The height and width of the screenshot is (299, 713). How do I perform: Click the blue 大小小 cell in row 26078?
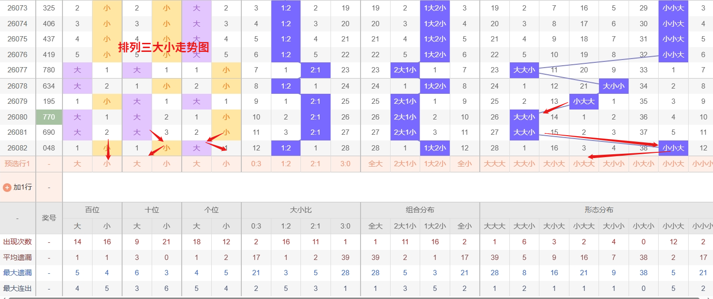[x=613, y=86]
